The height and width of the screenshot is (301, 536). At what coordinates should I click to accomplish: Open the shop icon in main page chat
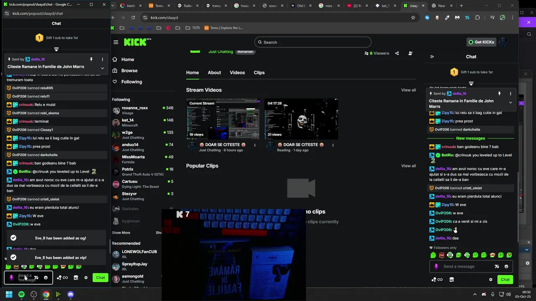click(451, 280)
